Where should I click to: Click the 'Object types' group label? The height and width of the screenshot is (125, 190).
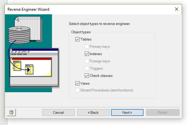81,32
